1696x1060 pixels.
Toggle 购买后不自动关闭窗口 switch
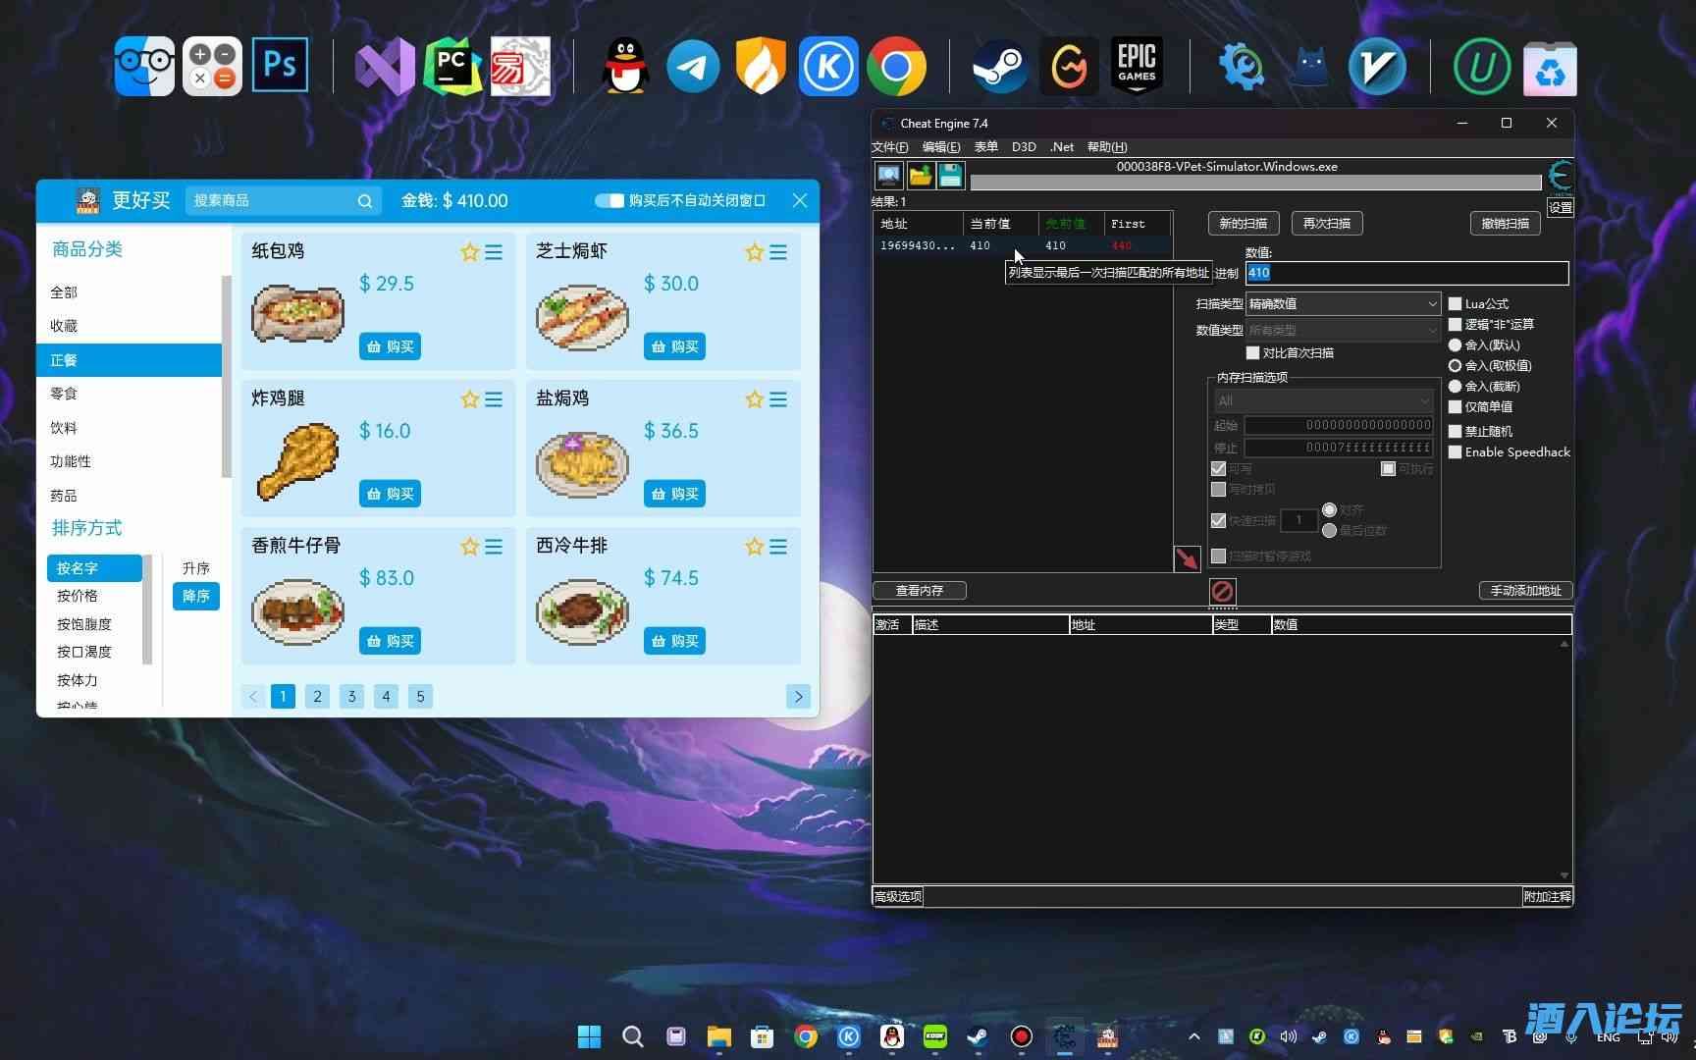609,200
